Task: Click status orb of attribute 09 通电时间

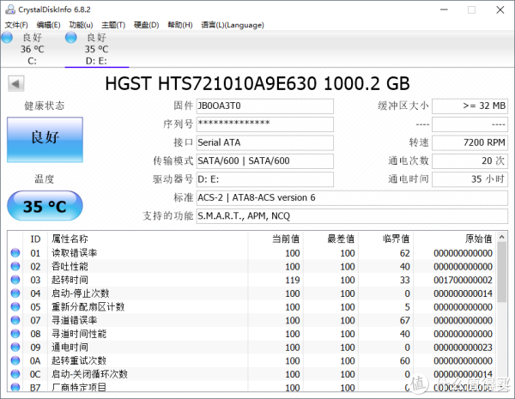Action: 15,348
